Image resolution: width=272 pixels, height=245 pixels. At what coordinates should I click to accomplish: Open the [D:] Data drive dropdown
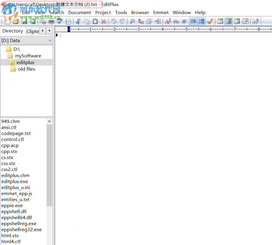(x=27, y=40)
